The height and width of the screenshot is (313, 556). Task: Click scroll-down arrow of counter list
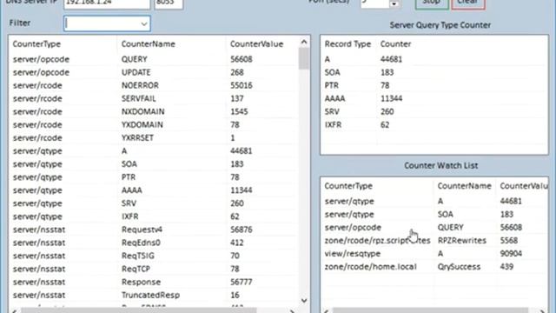pyautogui.click(x=304, y=300)
